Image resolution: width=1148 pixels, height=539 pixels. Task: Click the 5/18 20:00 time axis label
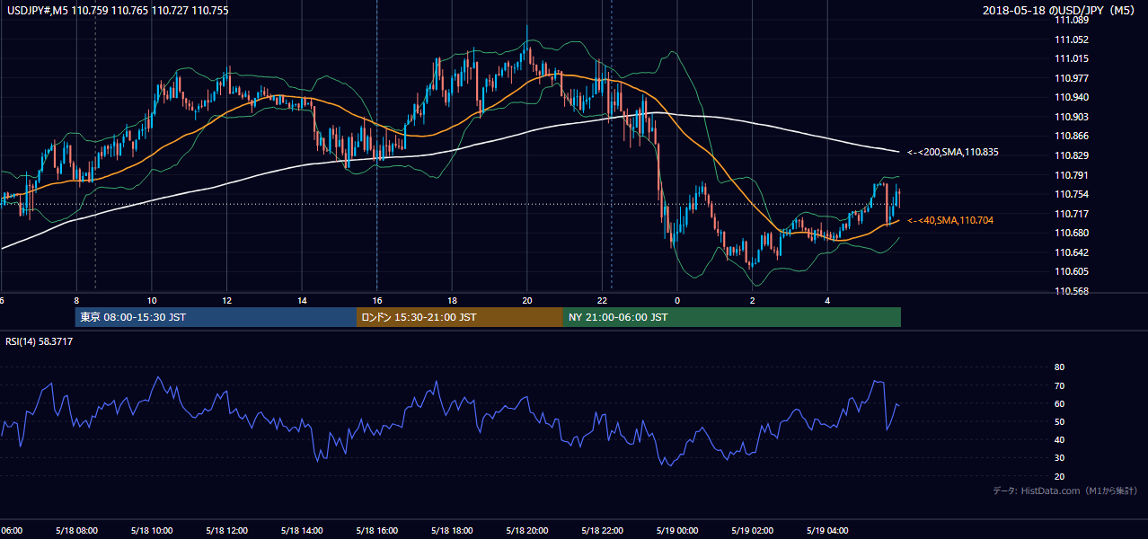click(x=526, y=531)
